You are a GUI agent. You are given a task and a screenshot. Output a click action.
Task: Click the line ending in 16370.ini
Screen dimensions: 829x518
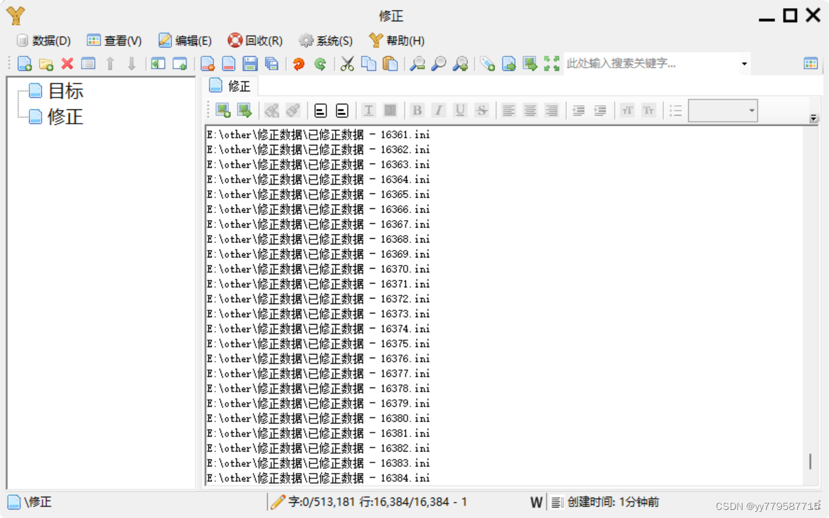[x=318, y=269]
